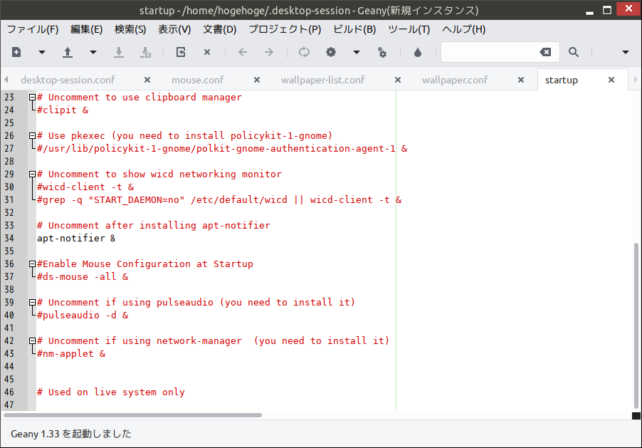Open the new-file template dropdown arrow
The height and width of the screenshot is (448, 642).
point(42,52)
